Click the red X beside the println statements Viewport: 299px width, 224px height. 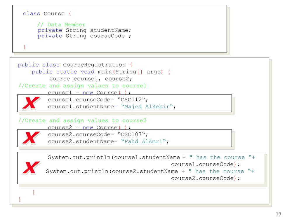point(31,168)
